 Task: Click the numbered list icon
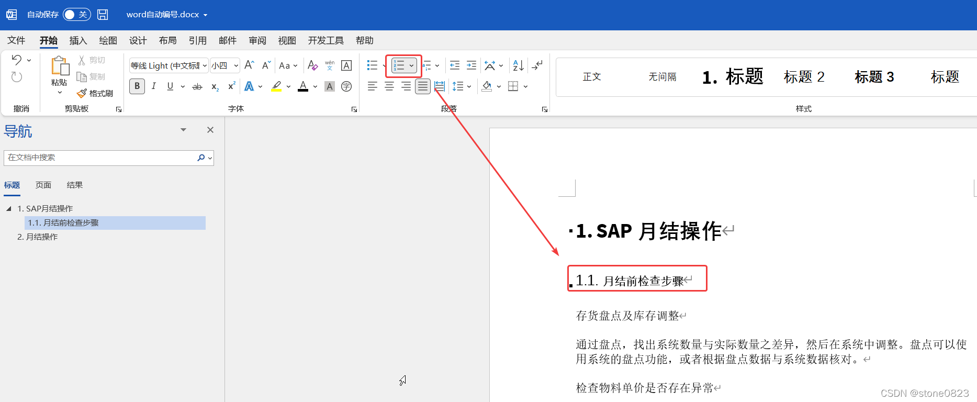[x=399, y=65]
